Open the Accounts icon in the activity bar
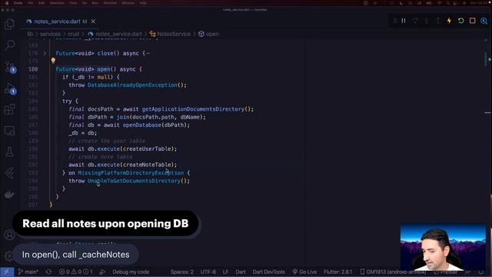Image resolution: width=492 pixels, height=277 pixels. tap(9, 235)
